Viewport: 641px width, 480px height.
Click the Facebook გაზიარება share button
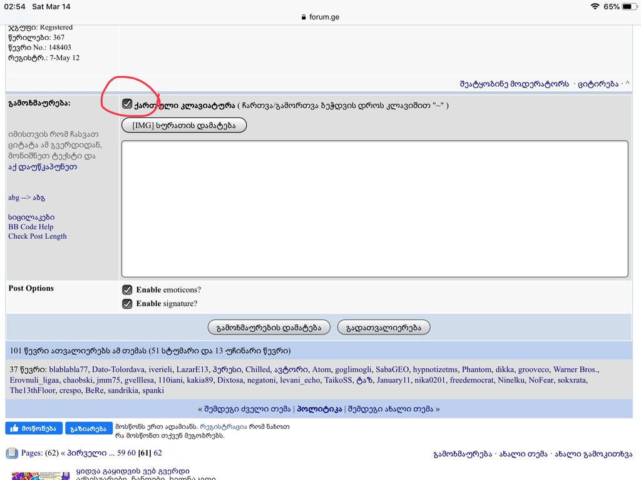88,428
